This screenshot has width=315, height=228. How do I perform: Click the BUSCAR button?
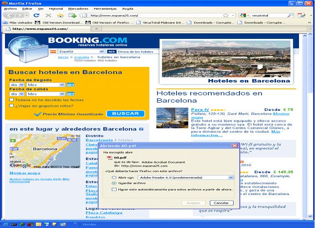tap(126, 114)
